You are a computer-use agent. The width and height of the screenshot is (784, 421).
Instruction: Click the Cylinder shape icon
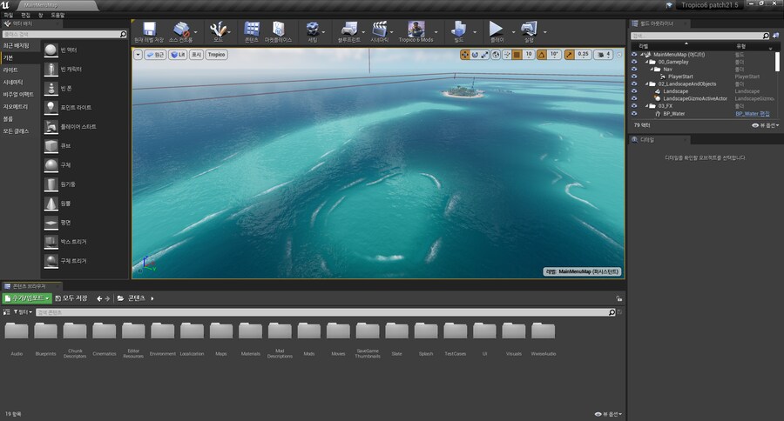coord(51,184)
